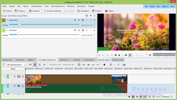
Task: Open Сборка render dropdown arrow
Action: pyautogui.click(x=116, y=11)
